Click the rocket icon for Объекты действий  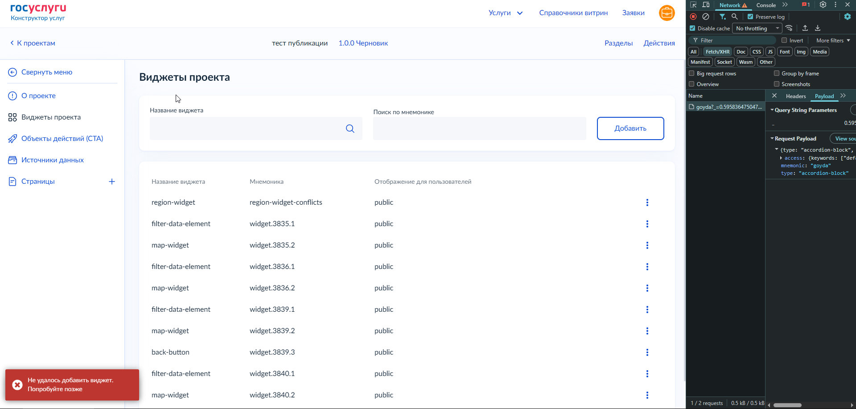pos(12,139)
